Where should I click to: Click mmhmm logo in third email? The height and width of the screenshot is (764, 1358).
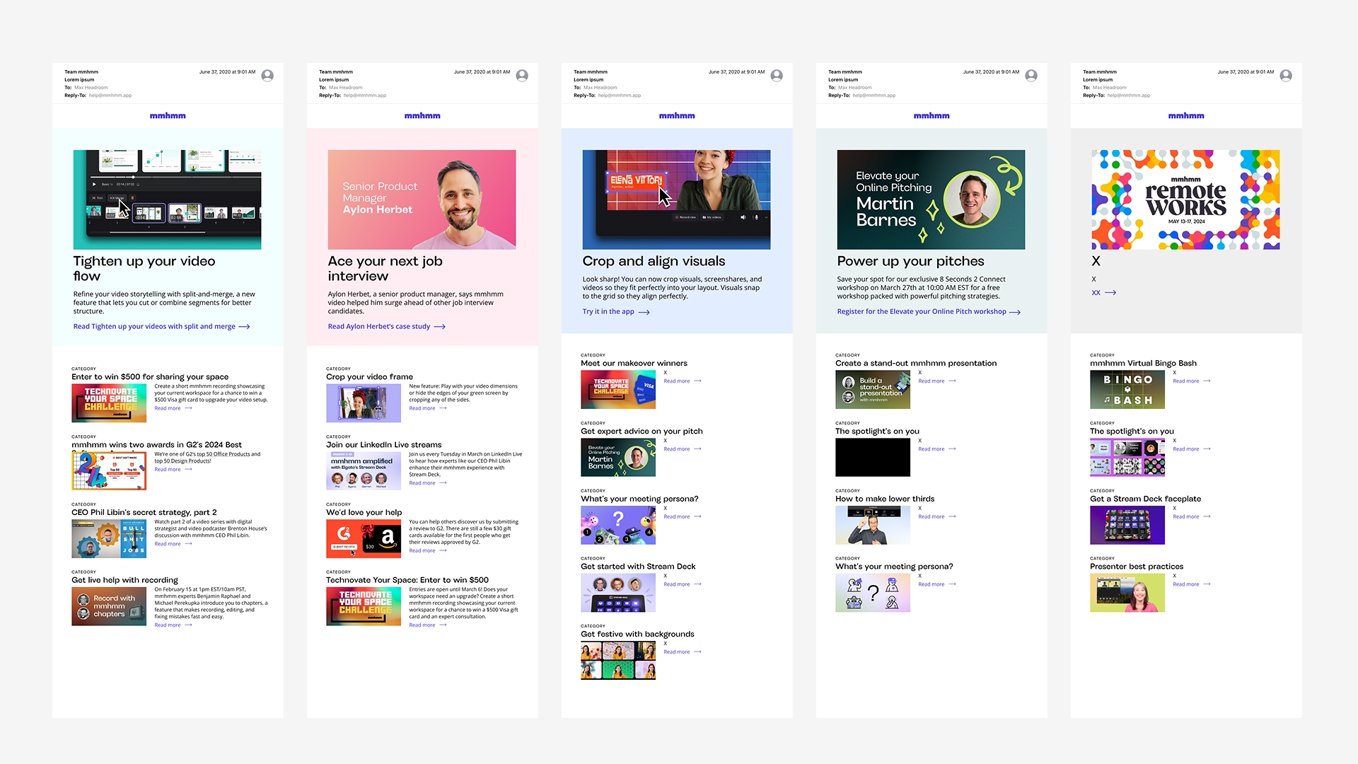(x=677, y=116)
